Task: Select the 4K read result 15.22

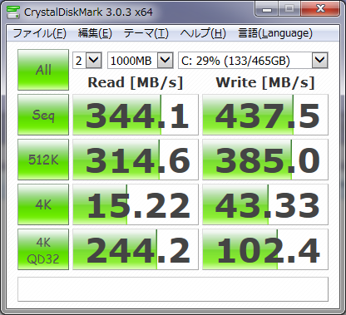Action: [136, 204]
